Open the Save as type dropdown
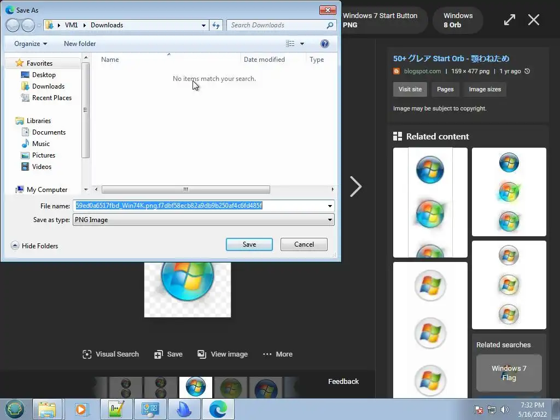The width and height of the screenshot is (560, 420). pyautogui.click(x=203, y=220)
